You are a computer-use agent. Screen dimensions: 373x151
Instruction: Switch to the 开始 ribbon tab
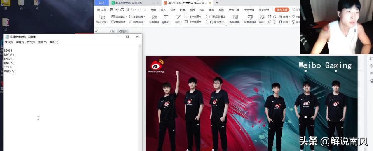[153, 10]
